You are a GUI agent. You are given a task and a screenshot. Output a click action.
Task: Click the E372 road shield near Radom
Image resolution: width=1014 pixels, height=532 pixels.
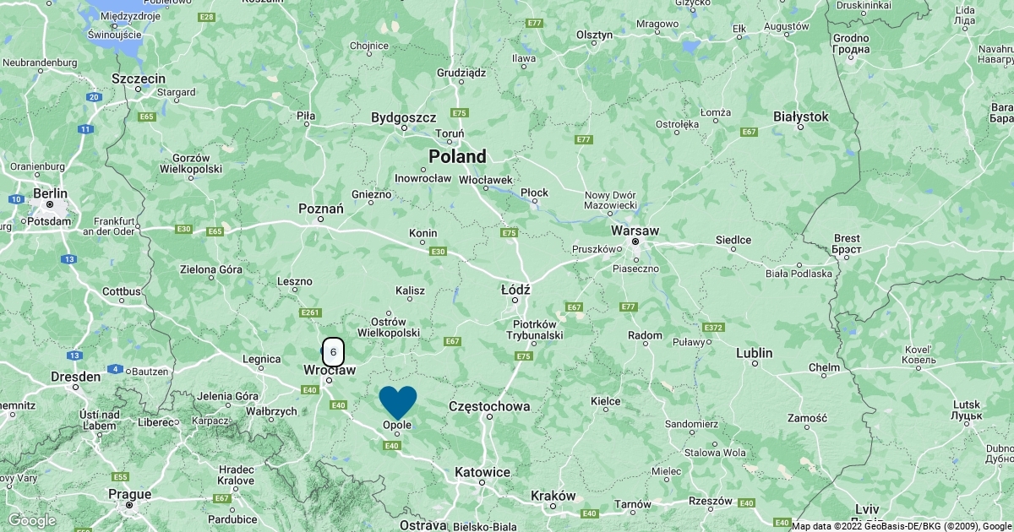[x=713, y=327]
